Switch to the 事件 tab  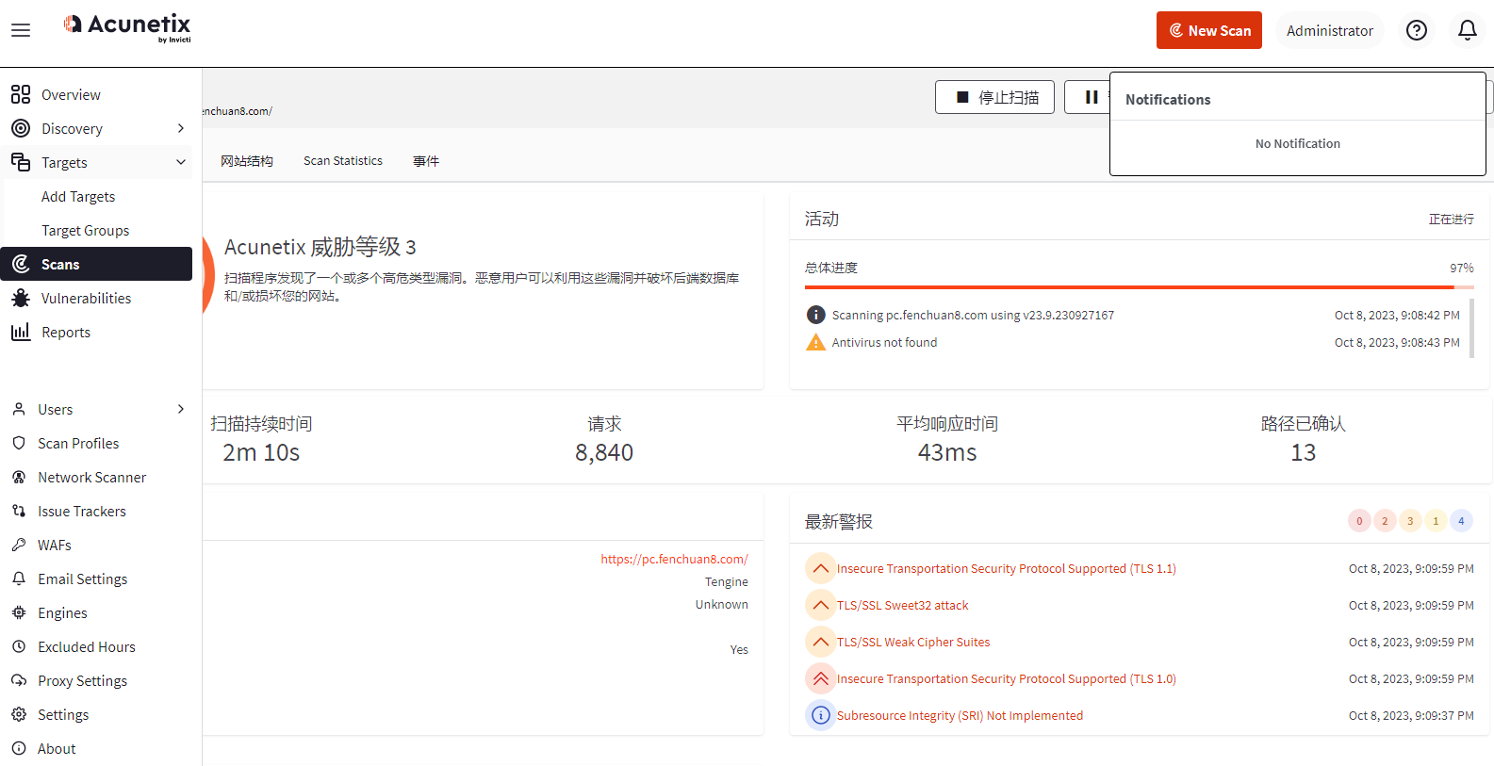[x=426, y=161]
